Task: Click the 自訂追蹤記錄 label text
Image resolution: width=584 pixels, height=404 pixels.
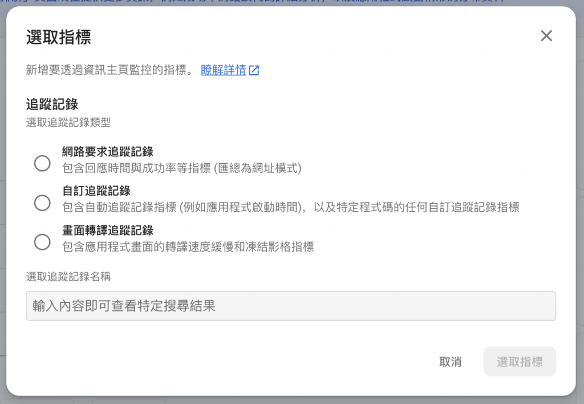Action: click(96, 191)
